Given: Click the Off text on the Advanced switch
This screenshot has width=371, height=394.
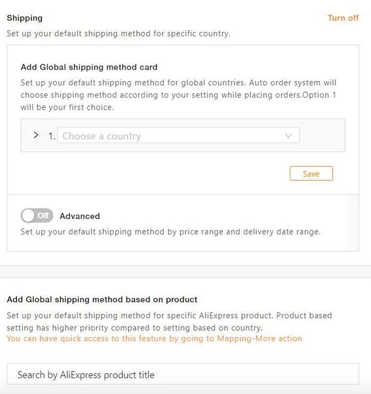Looking at the screenshot, I should (42, 216).
